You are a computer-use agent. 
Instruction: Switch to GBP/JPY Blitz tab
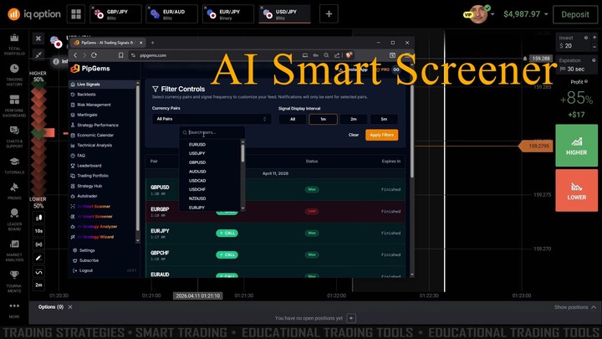click(115, 14)
